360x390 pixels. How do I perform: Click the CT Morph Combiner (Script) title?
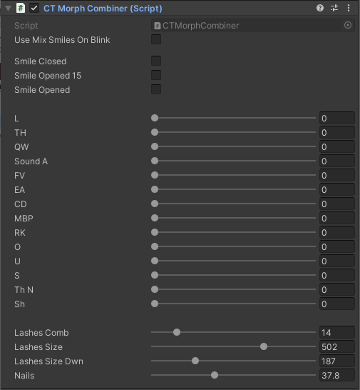tap(103, 9)
